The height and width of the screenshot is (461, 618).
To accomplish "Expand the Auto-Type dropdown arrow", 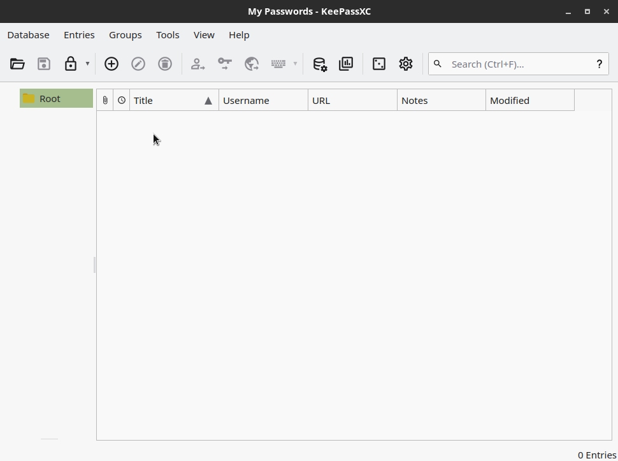I will pos(295,64).
